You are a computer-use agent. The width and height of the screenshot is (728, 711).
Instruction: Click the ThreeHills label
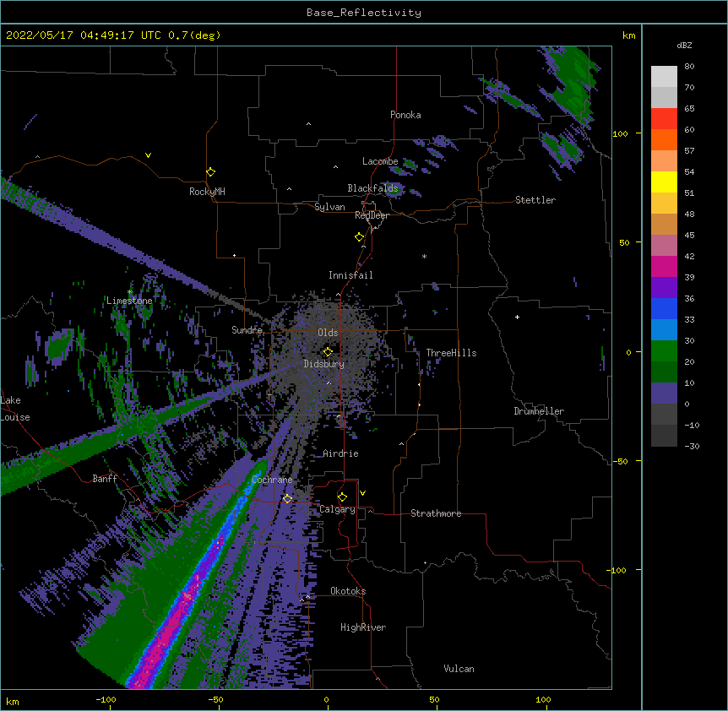451,353
